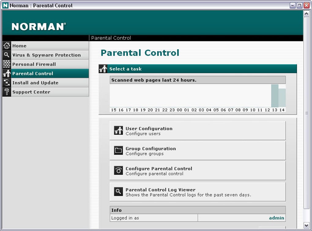
Task: Click 'Scanned web pages last 24 hours.' heading
Action: pyautogui.click(x=154, y=80)
